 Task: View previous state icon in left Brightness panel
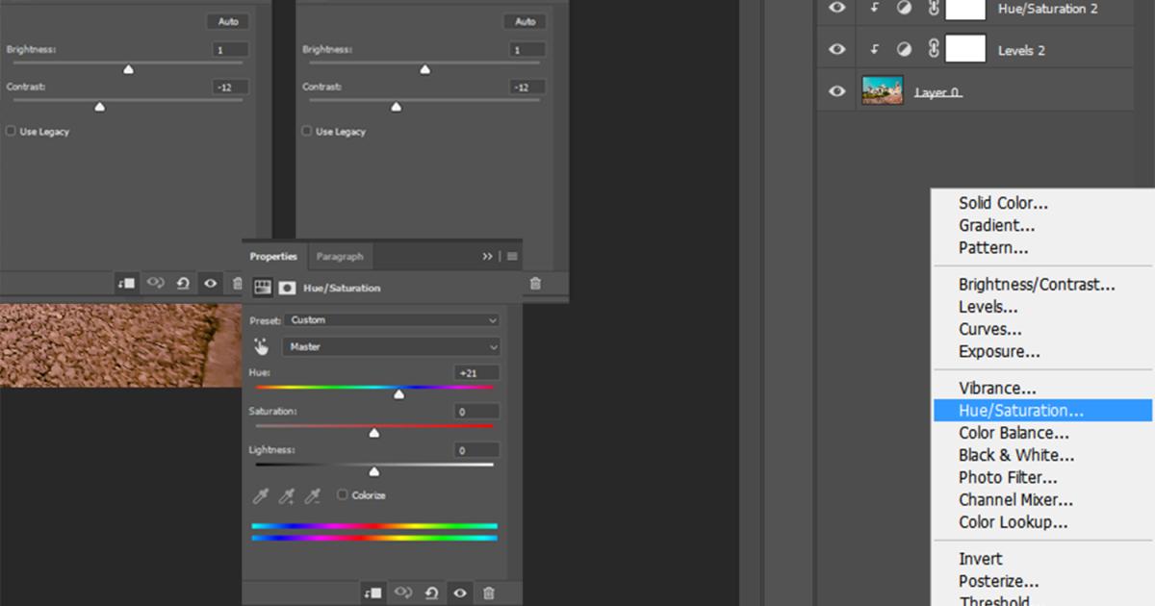155,284
